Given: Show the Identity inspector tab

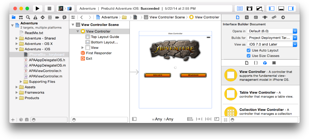Looking at the screenshot, I should pos(256,17).
